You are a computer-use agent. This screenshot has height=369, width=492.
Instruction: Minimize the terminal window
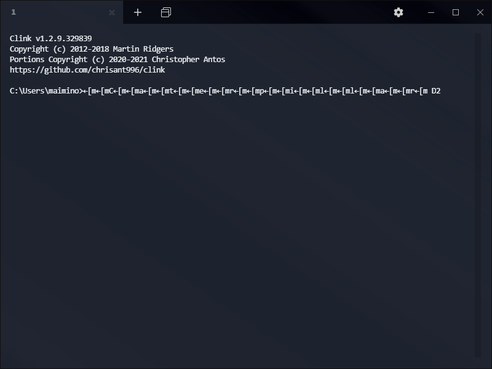coord(431,12)
